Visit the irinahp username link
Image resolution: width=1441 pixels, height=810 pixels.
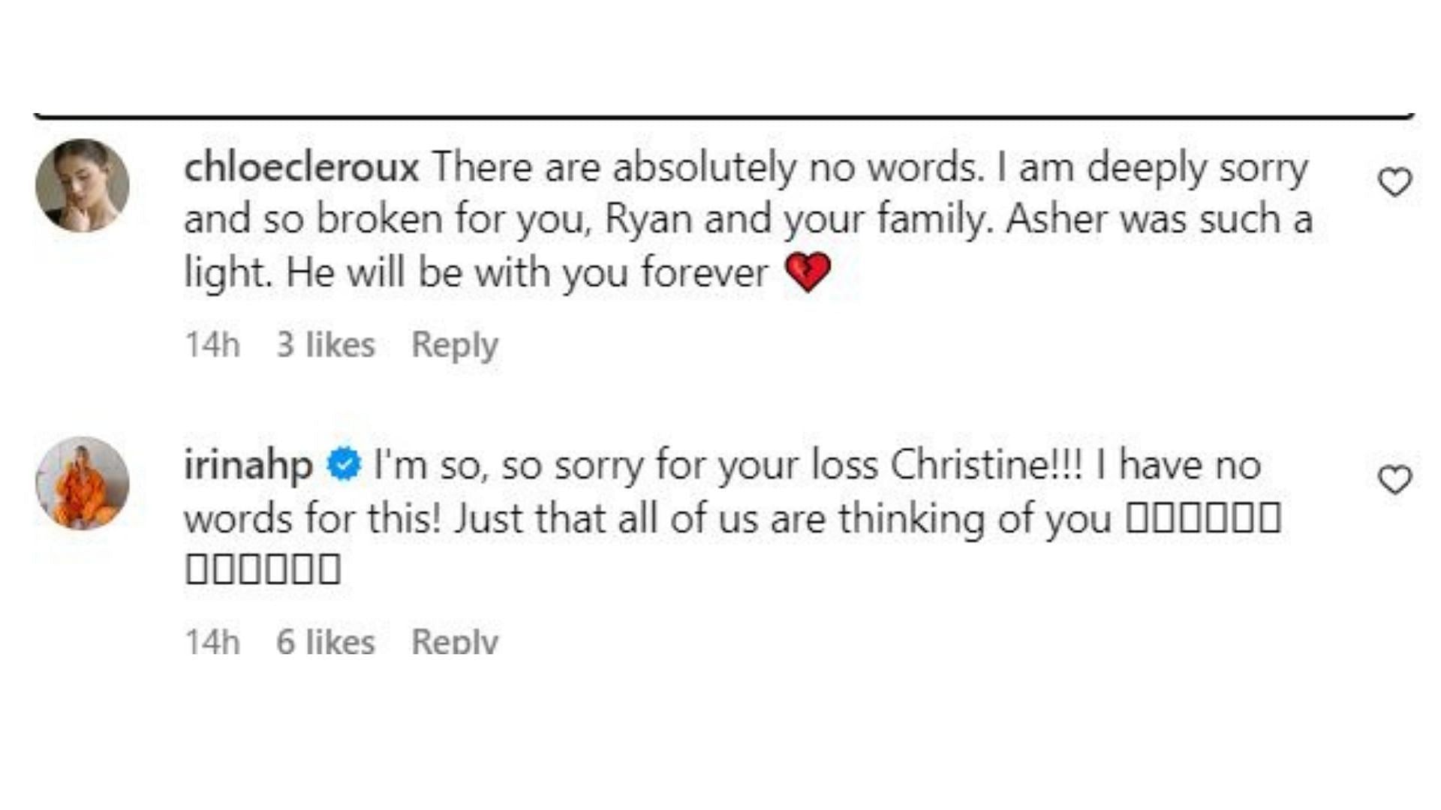point(248,466)
